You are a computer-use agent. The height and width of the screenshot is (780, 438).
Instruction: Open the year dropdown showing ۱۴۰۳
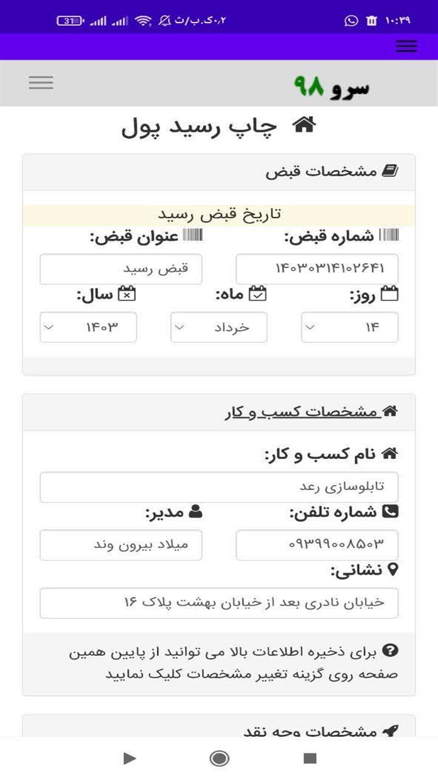click(x=89, y=327)
